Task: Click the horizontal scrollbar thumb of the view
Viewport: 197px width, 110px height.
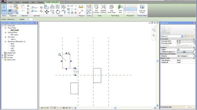Action: tap(115, 108)
